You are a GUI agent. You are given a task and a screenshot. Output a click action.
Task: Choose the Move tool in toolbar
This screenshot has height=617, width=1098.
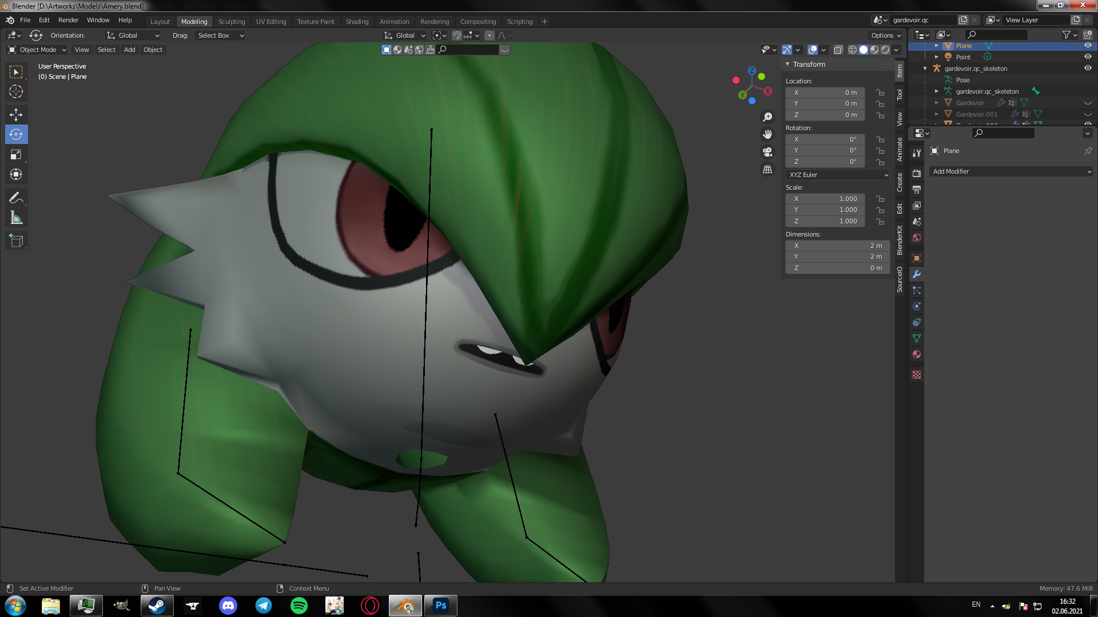16,115
